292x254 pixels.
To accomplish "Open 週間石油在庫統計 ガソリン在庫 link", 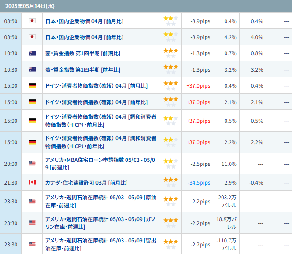I will point(100,223).
